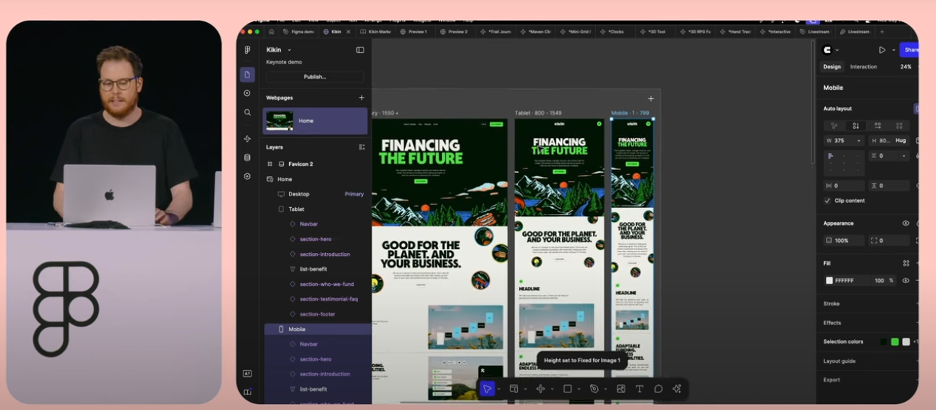This screenshot has height=410, width=936.
Task: Toggle the sidebar panel layout icon
Action: coord(360,50)
